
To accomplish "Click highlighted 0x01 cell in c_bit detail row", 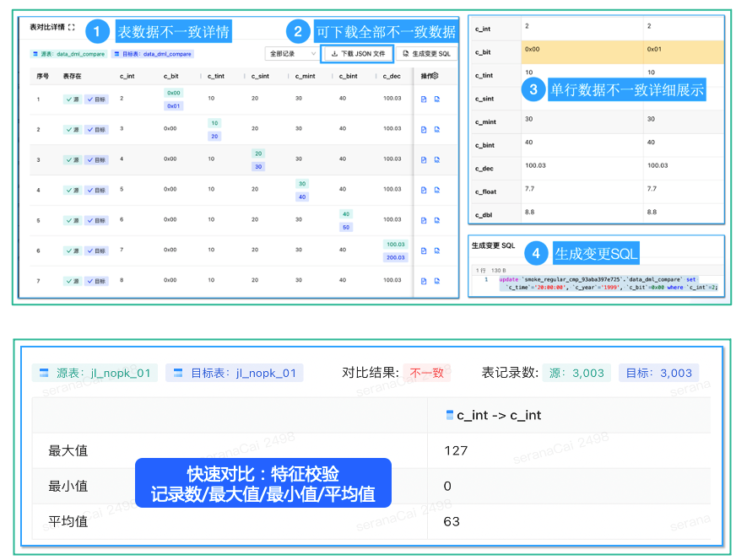I will tap(684, 52).
